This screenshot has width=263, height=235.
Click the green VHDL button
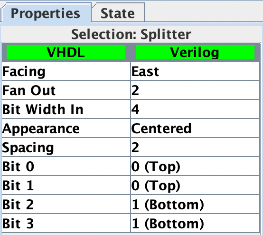(66, 52)
